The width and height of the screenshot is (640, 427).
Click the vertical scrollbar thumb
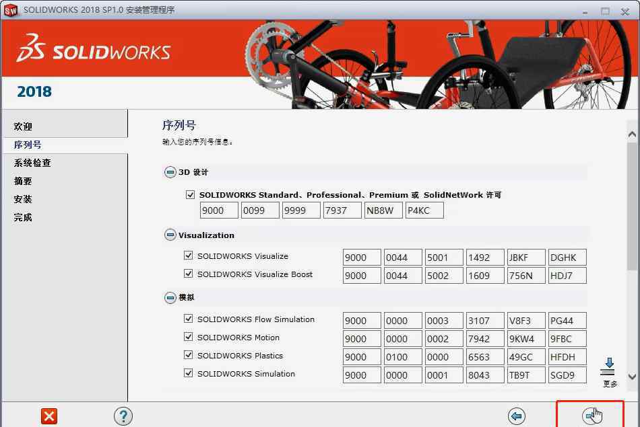tap(632, 206)
